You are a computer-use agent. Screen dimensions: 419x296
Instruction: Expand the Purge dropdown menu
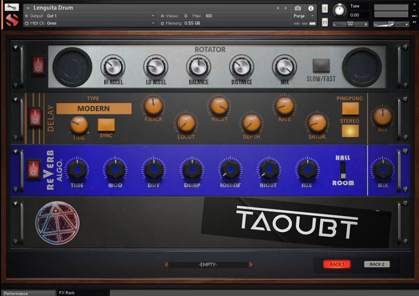303,16
